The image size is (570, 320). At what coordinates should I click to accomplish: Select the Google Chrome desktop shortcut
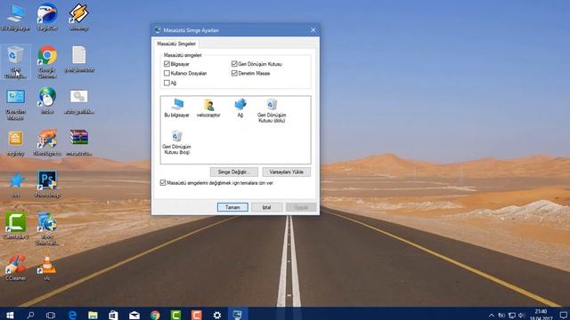(x=47, y=62)
